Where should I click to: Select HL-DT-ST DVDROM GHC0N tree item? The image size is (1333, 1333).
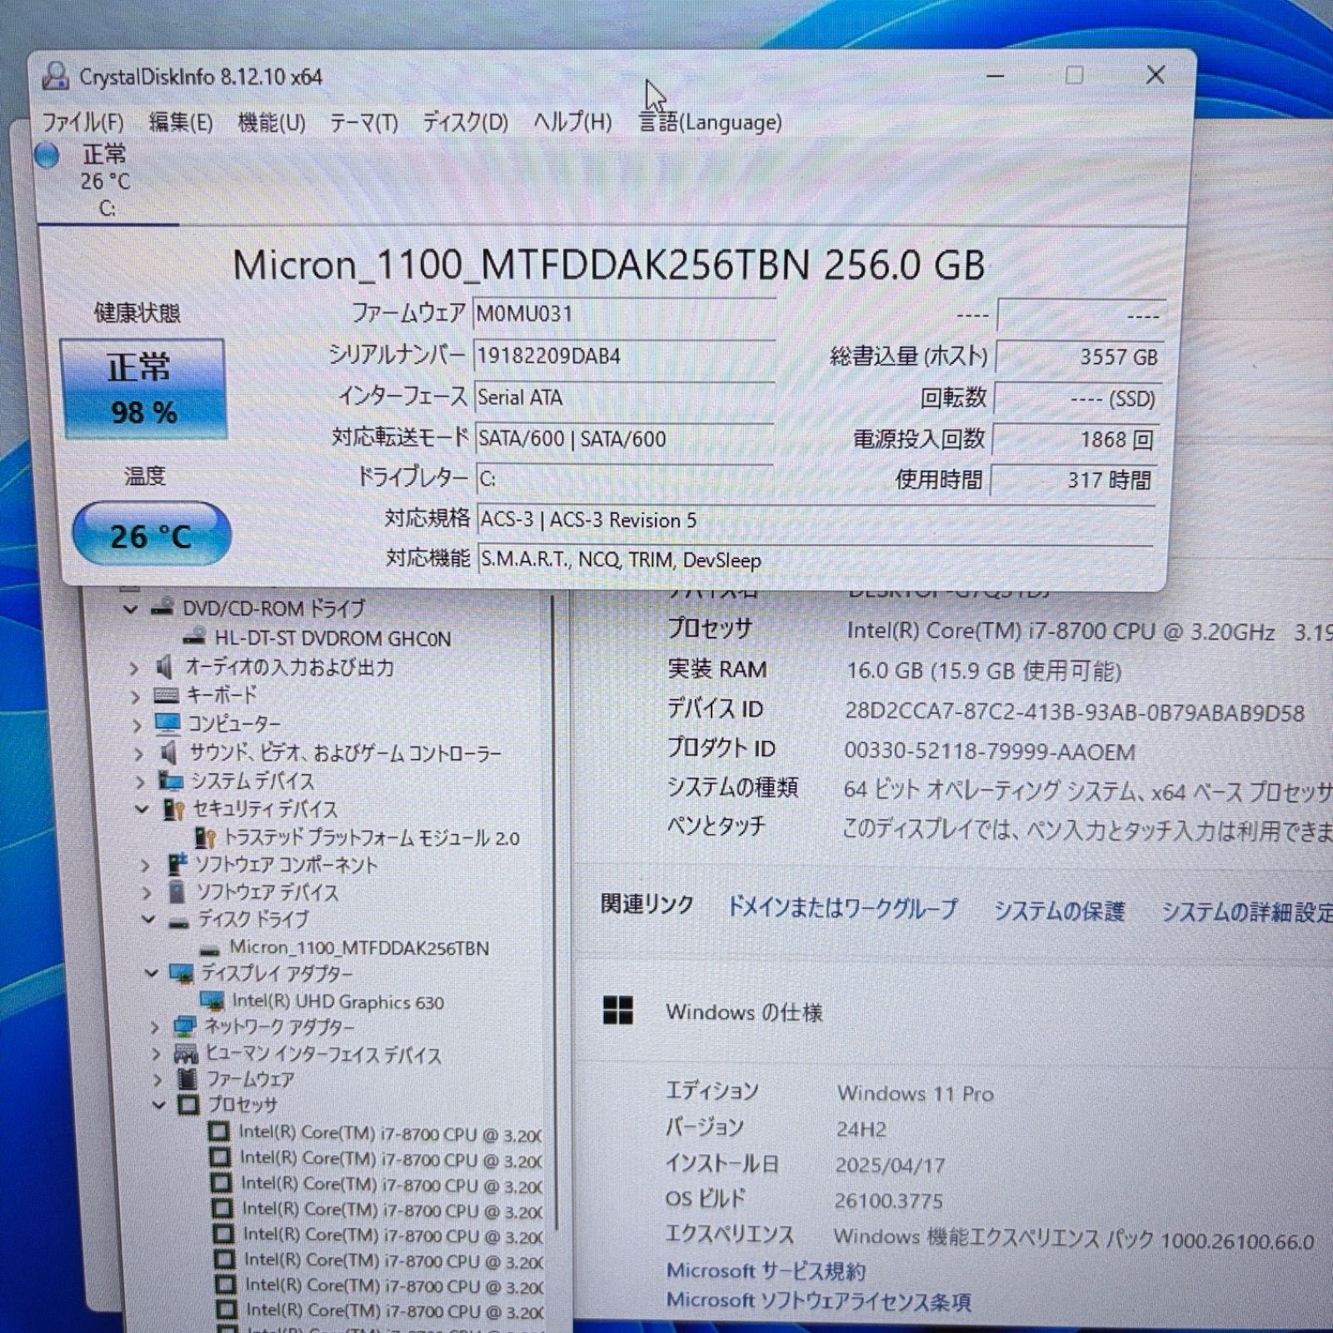332,639
